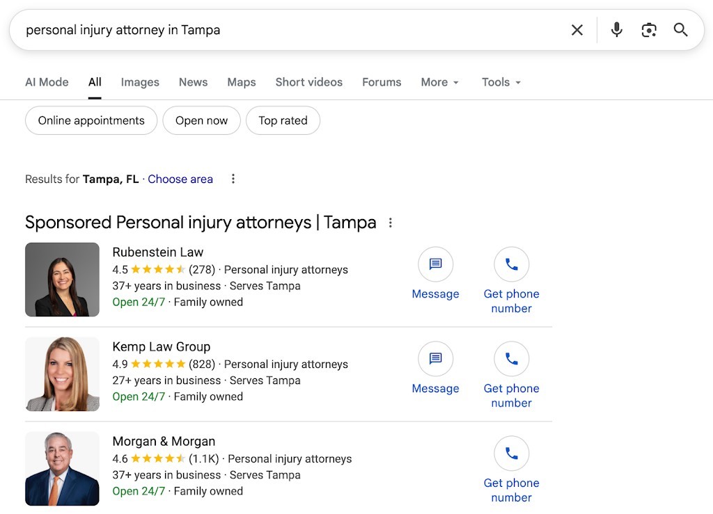
Task: Get Kemp Law Group's phone number
Action: coord(511,359)
